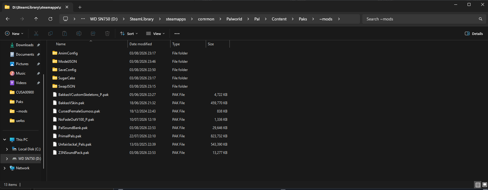Image resolution: width=488 pixels, height=190 pixels.
Task: Open the View dropdown menu
Action: pos(155,33)
